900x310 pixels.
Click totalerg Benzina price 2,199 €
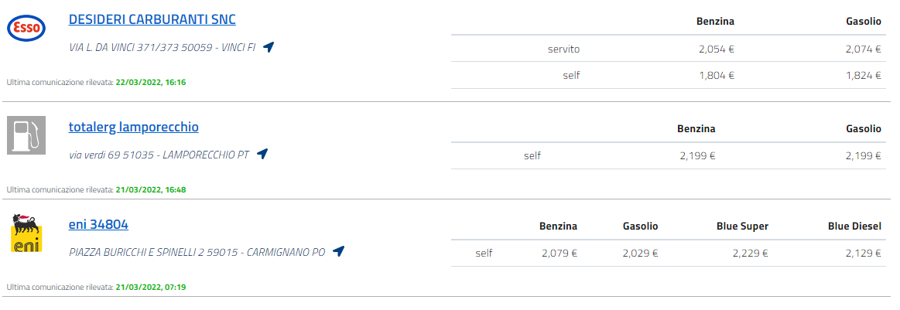[x=697, y=155]
